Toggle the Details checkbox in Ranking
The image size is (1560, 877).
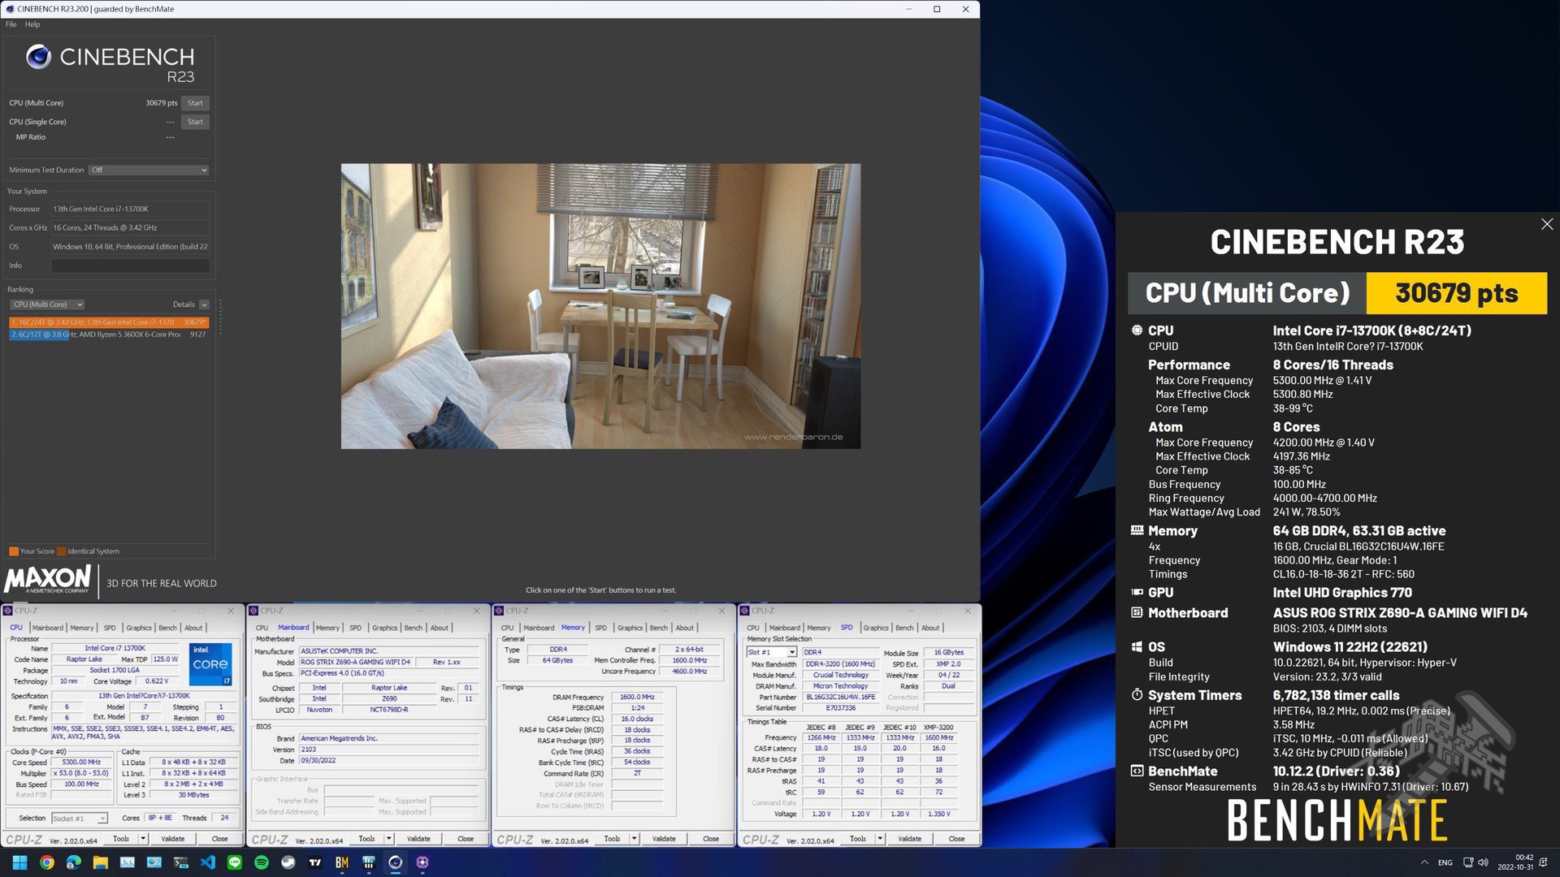coord(204,305)
